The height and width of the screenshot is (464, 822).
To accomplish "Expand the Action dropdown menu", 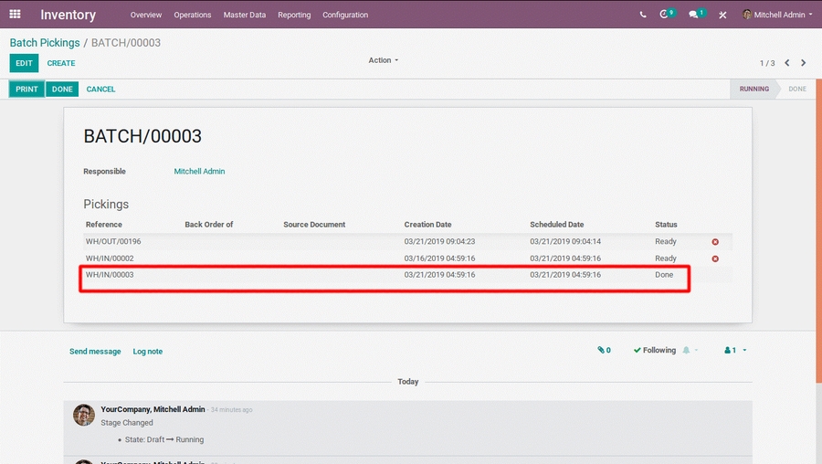I will pyautogui.click(x=384, y=60).
